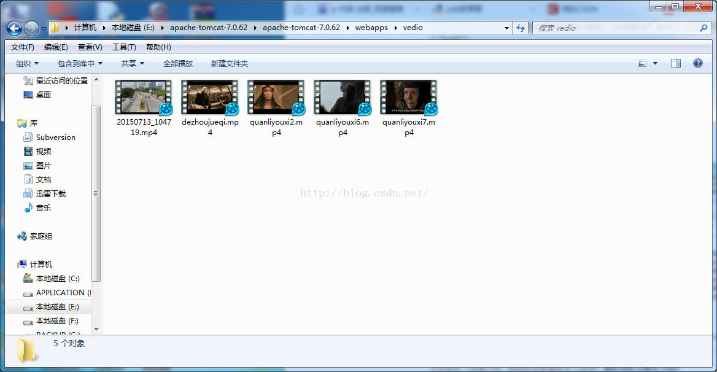Select the 20150713_104719.mp4 video thumbnail
This screenshot has width=717, height=372.
pyautogui.click(x=144, y=98)
